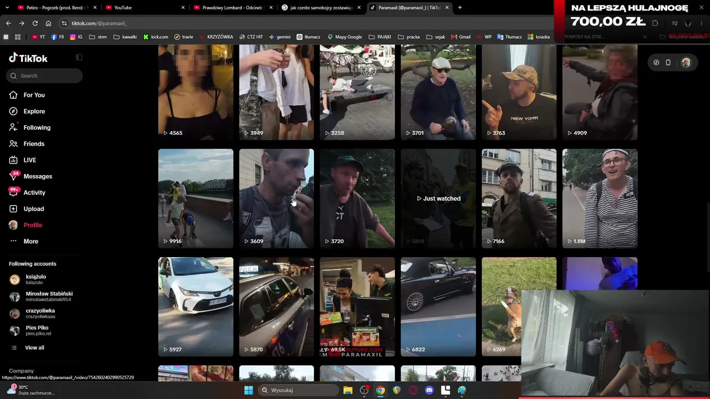Open the video with 3763 views
Viewport: 710px width, 399px height.
point(519,92)
